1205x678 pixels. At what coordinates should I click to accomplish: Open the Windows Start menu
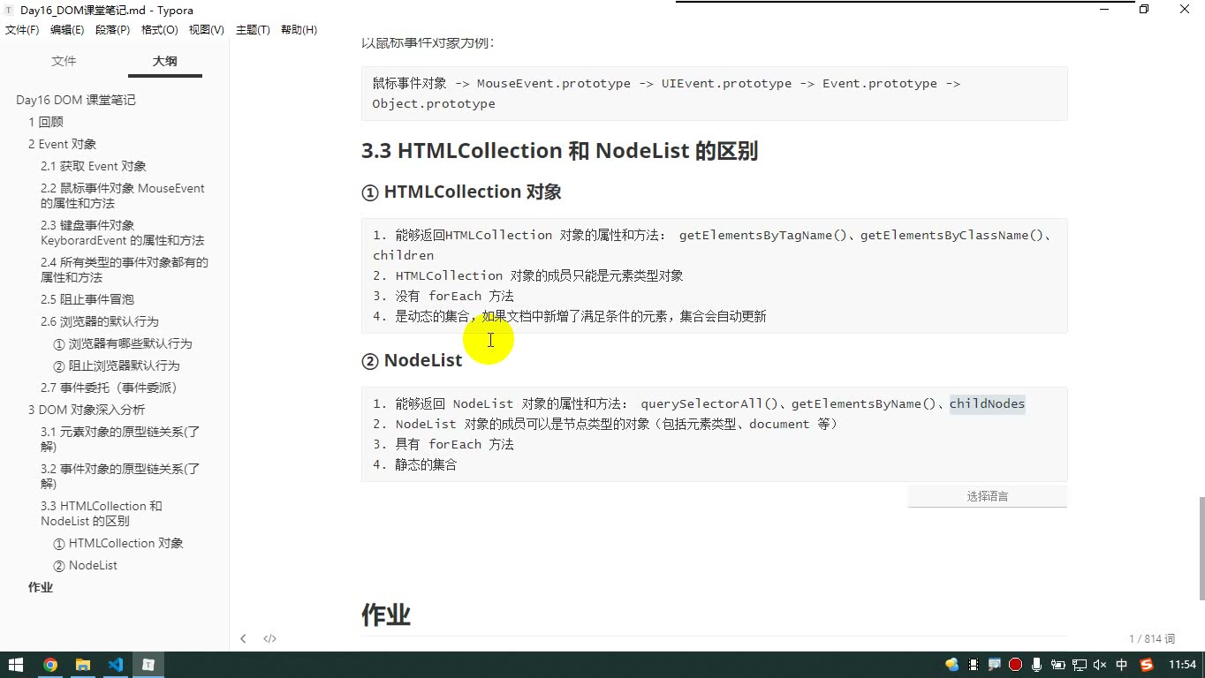pyautogui.click(x=16, y=665)
